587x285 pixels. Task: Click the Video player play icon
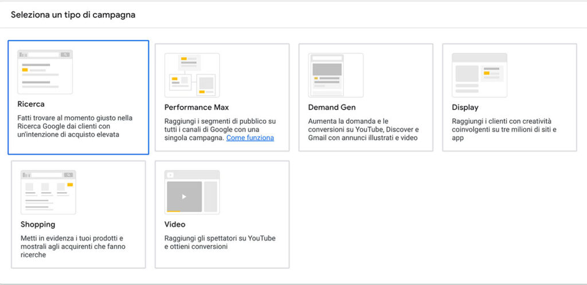pyautogui.click(x=184, y=196)
